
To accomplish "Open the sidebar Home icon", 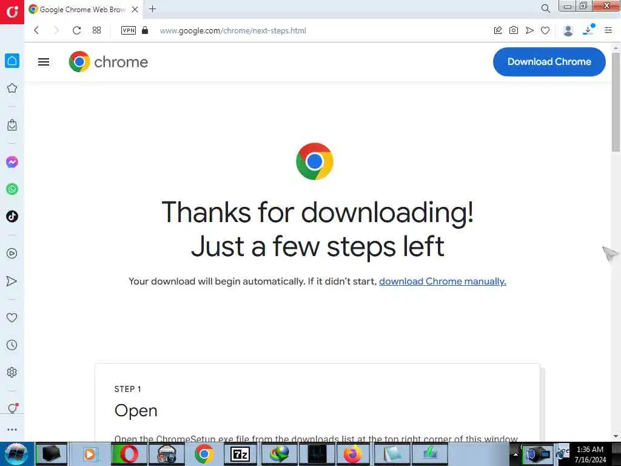I will click(x=12, y=61).
